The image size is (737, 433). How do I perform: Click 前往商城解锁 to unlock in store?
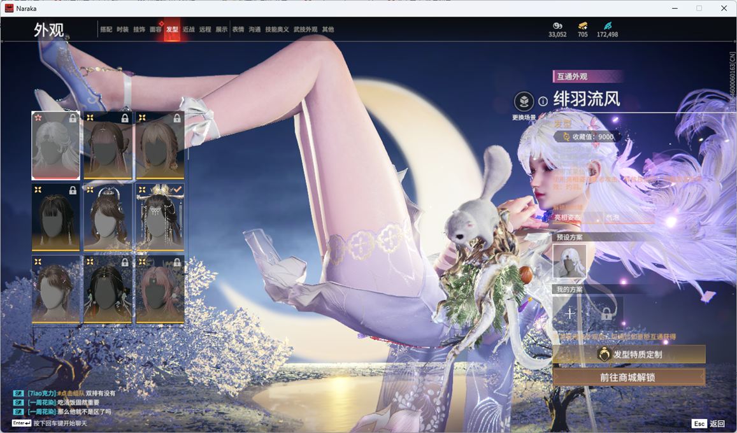coord(629,377)
